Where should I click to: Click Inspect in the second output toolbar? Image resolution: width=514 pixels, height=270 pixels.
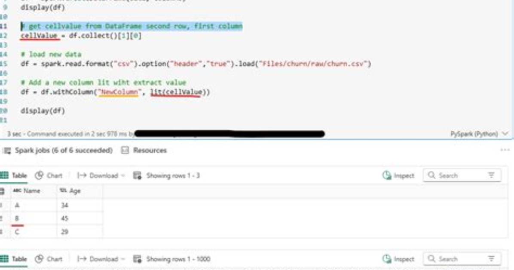click(x=398, y=259)
